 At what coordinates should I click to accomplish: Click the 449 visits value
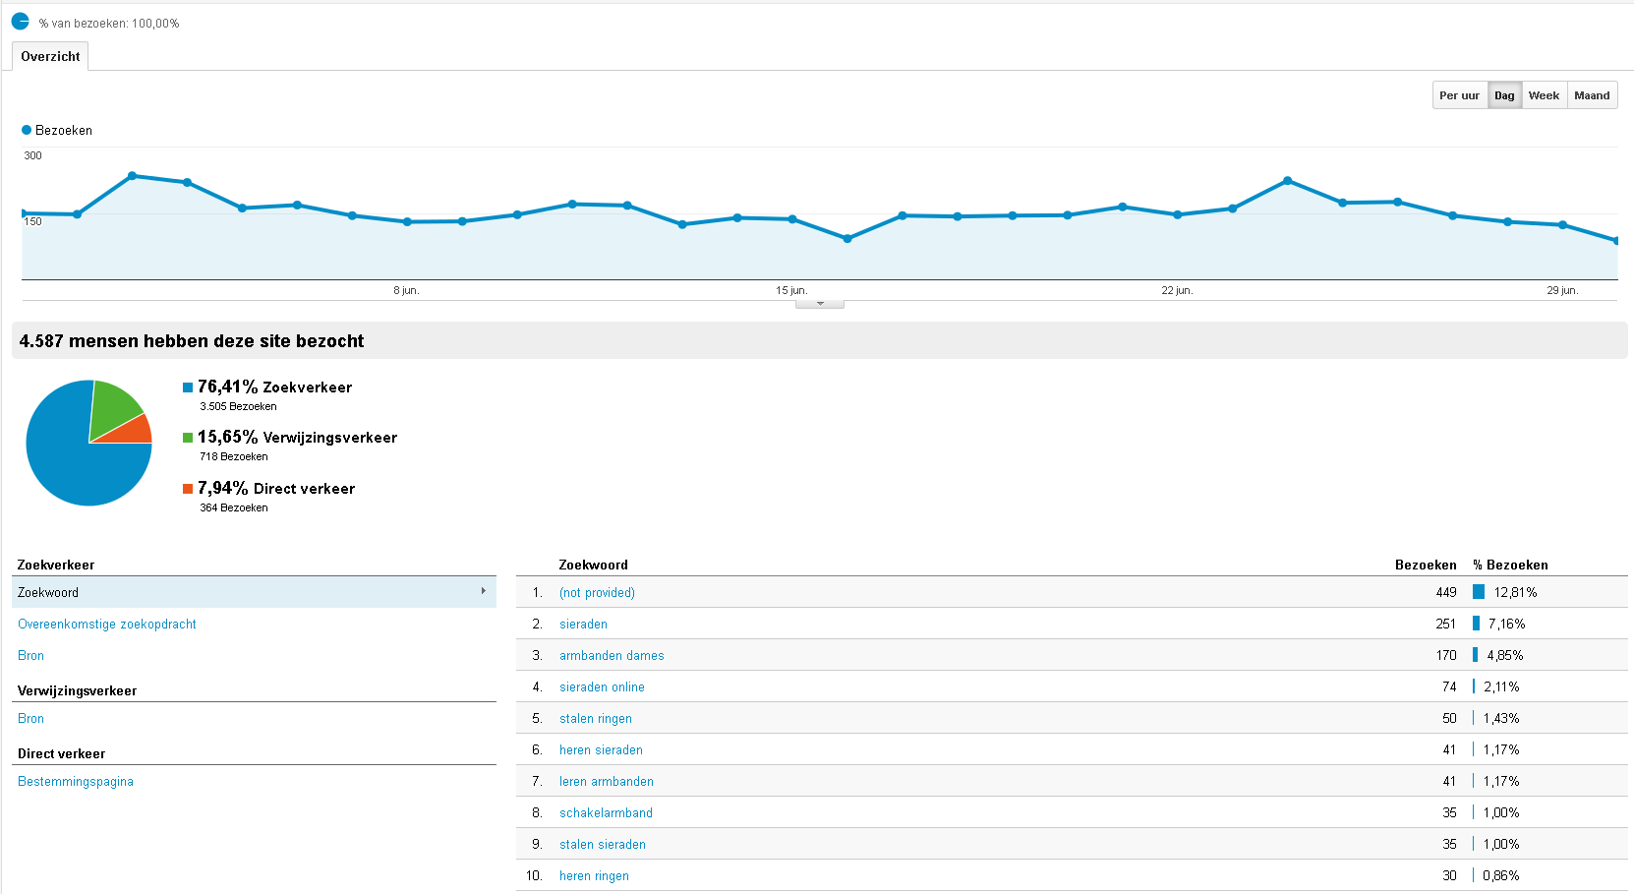click(x=1446, y=592)
